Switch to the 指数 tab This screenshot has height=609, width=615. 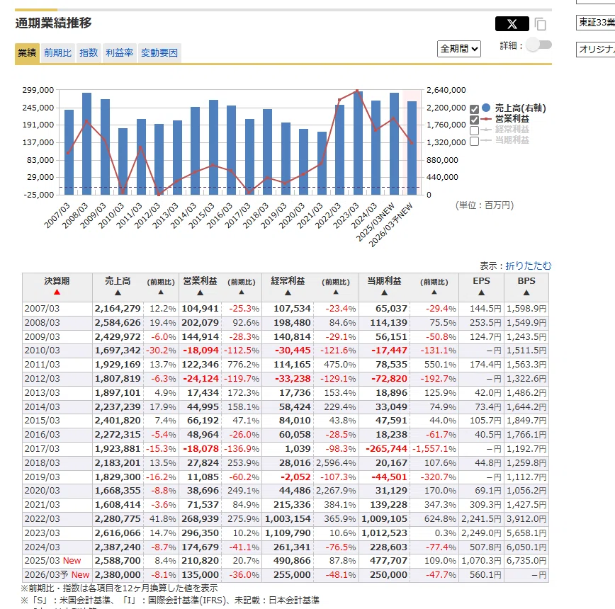coord(89,53)
